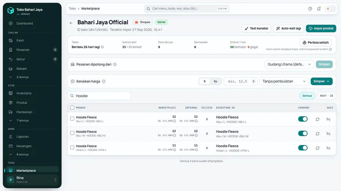
Task: Select Marketplace in the sidebar
Action: (x=32, y=170)
